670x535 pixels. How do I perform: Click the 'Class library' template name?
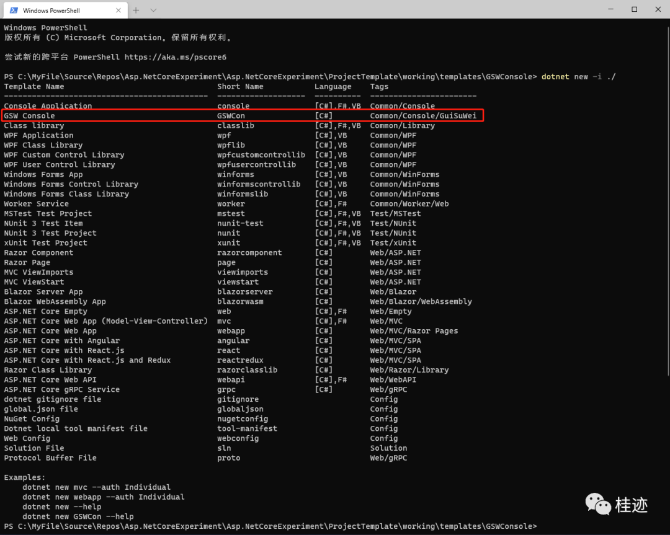tap(34, 125)
